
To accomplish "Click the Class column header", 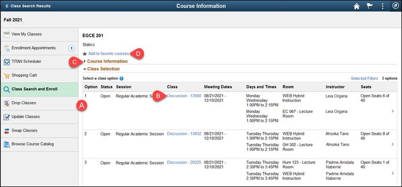I will [172, 87].
